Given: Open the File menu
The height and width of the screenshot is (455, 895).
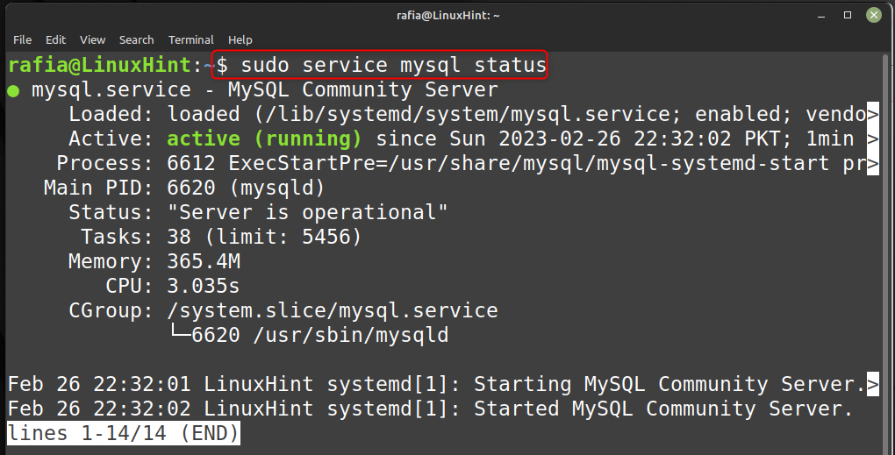Looking at the screenshot, I should pyautogui.click(x=22, y=40).
